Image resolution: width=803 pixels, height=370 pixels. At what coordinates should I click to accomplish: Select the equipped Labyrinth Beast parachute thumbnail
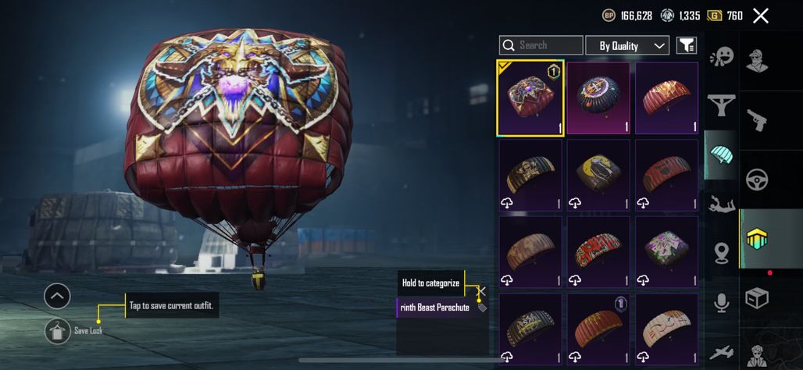click(x=530, y=98)
